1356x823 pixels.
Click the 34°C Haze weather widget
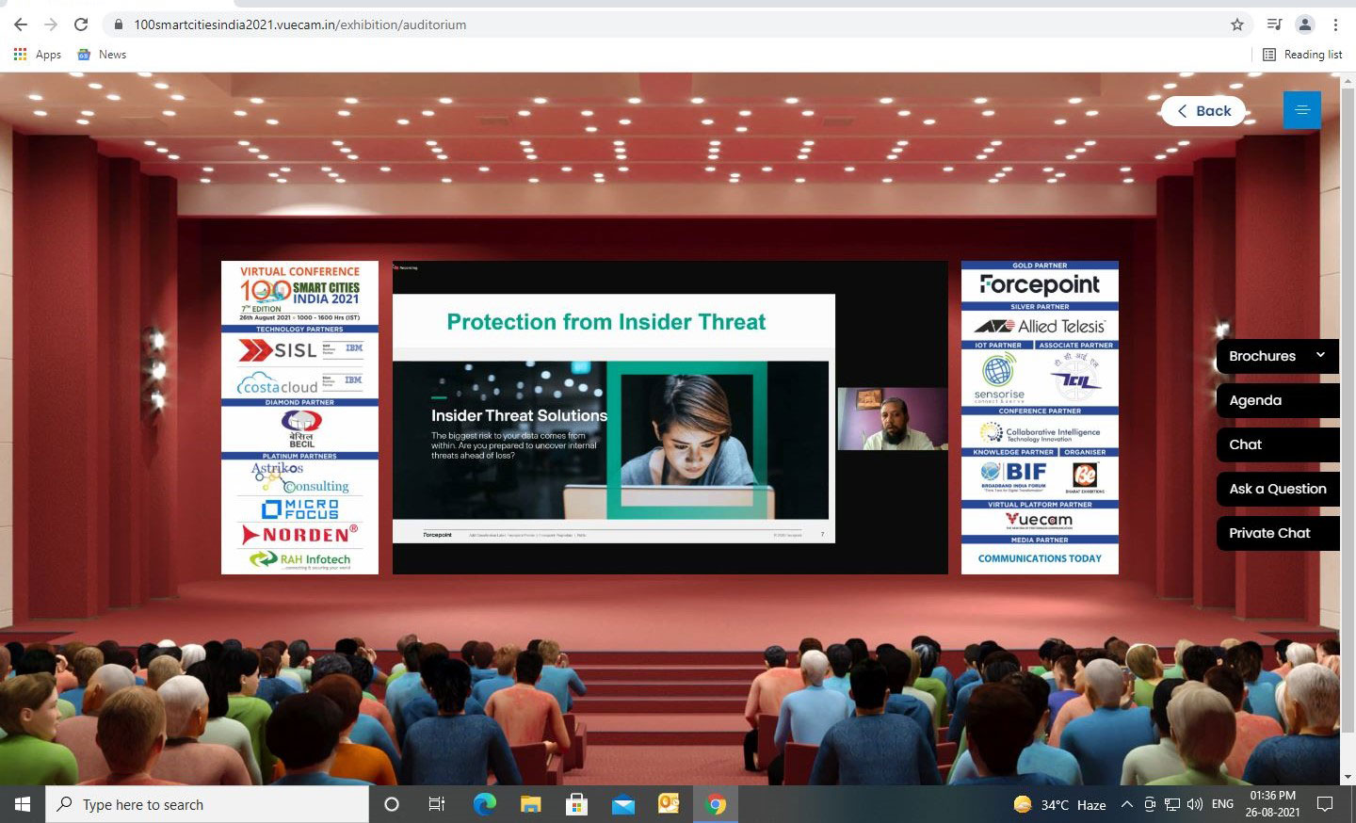click(x=1059, y=804)
